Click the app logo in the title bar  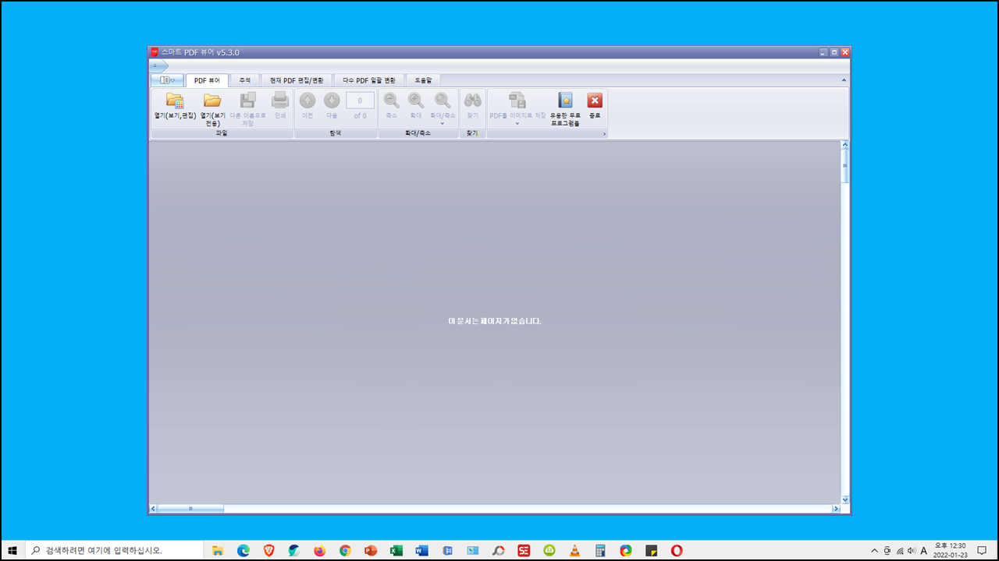pos(155,52)
